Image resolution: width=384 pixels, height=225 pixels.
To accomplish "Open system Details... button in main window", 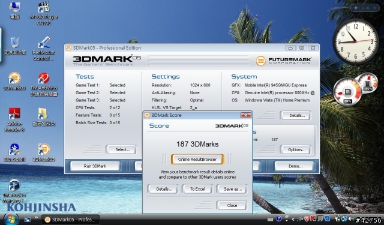I will click(x=296, y=116).
